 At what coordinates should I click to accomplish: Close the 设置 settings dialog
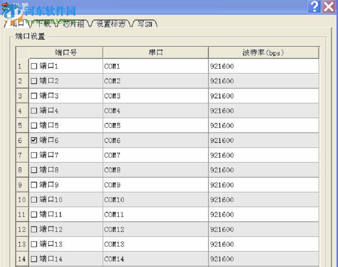[x=329, y=6]
